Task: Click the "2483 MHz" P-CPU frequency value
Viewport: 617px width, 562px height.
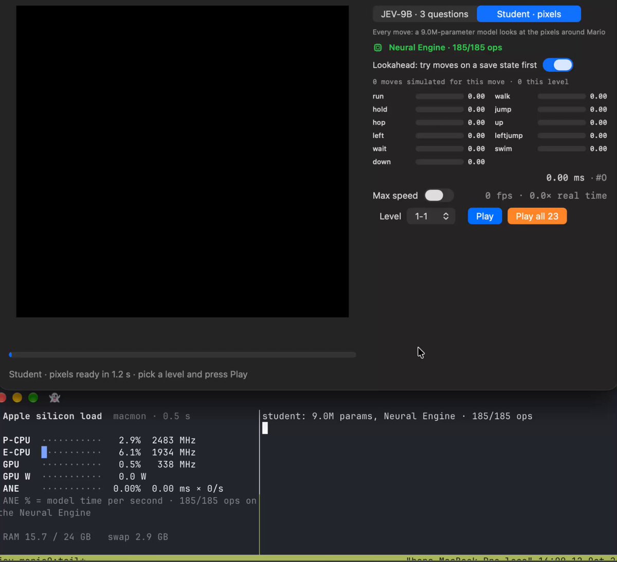Action: click(174, 441)
